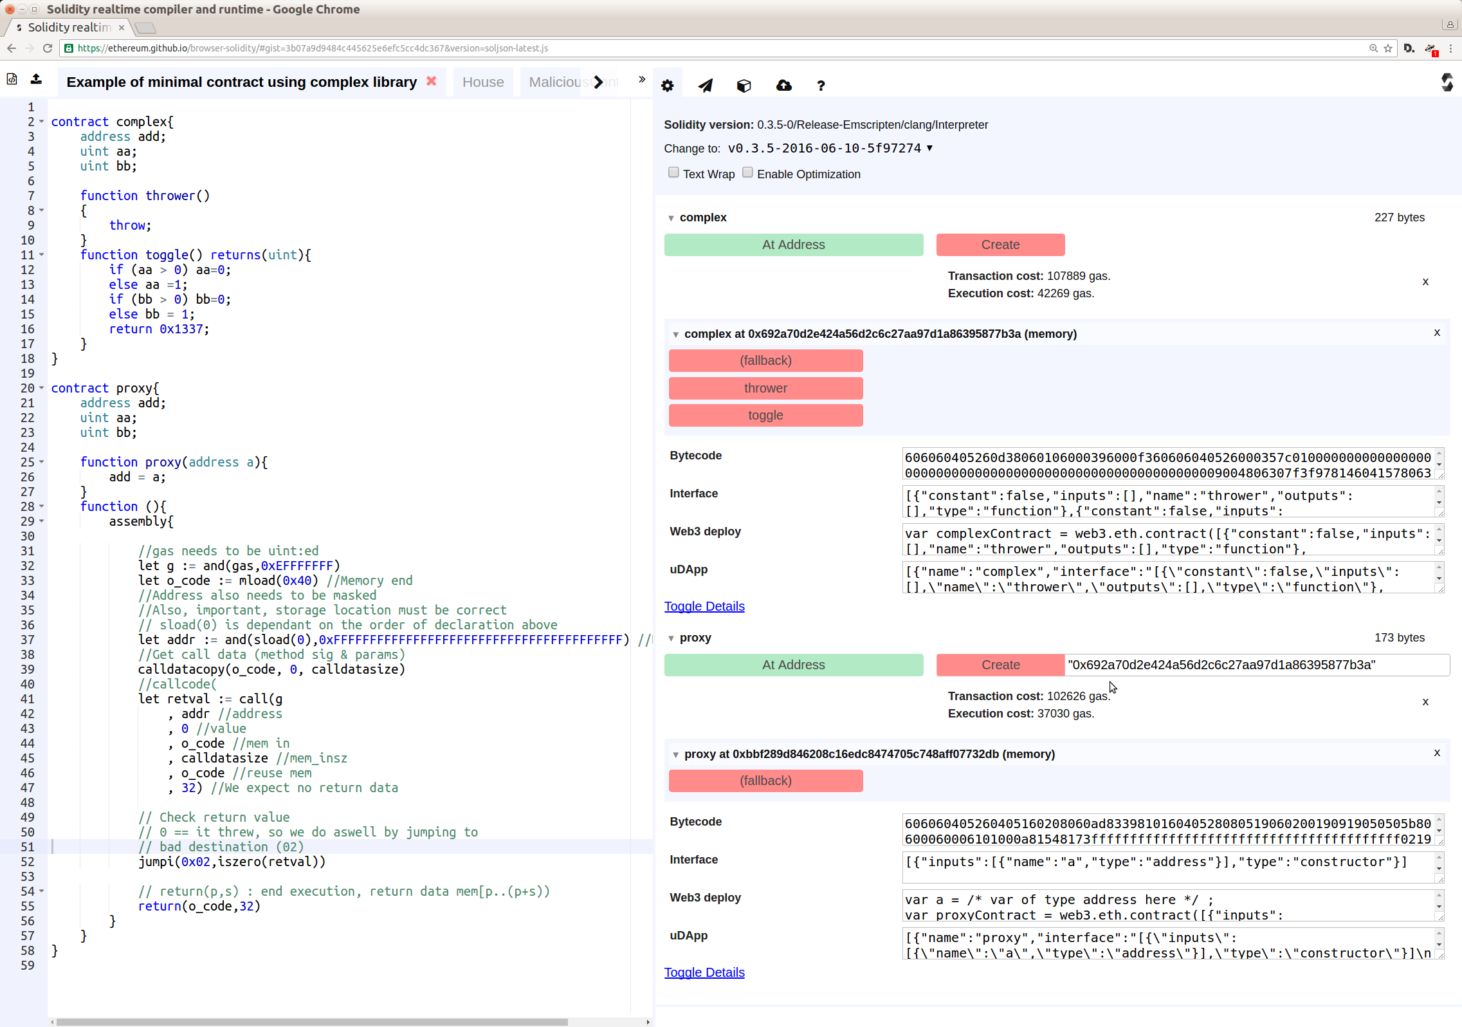Open the question mark help panel
1462x1027 pixels.
click(821, 86)
